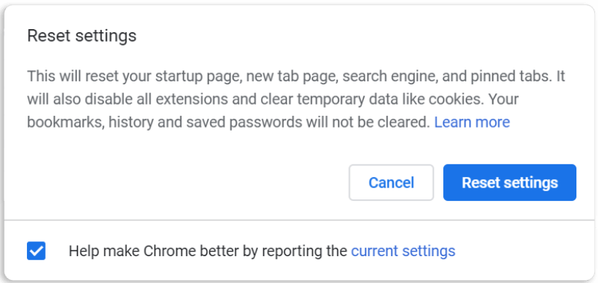Click the blue Reset settings button
The width and height of the screenshot is (598, 283).
tap(510, 182)
